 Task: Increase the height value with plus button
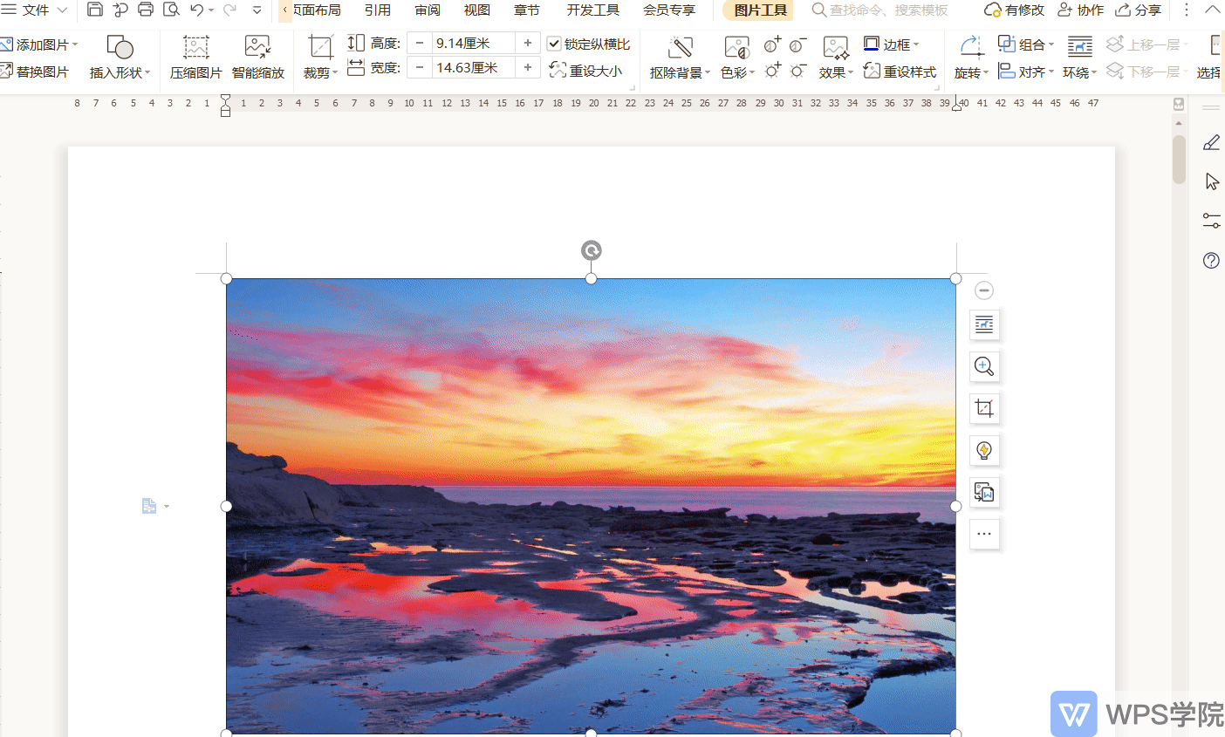[528, 43]
